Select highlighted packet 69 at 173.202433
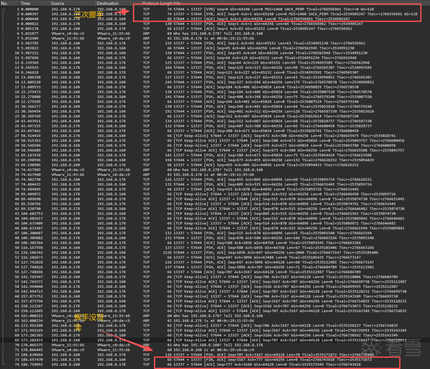This screenshot has height=369, width=430. click(215, 340)
